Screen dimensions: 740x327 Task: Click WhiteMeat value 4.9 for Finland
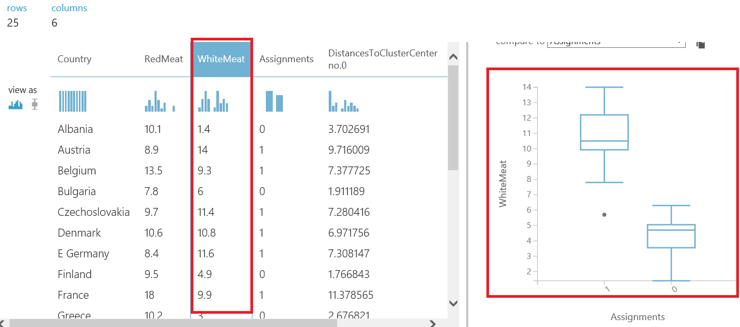(x=204, y=274)
